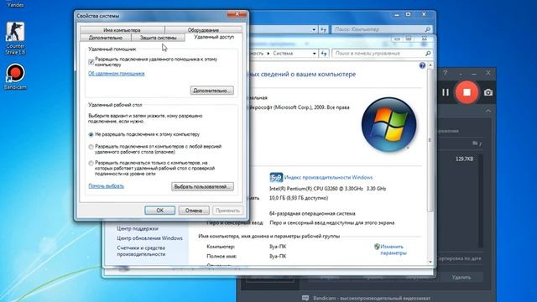The width and height of the screenshot is (537, 302).
Task: Click Сортировка по дате in Bandicam
Action: point(459,258)
